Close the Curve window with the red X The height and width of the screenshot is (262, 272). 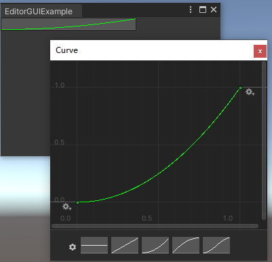[x=260, y=51]
